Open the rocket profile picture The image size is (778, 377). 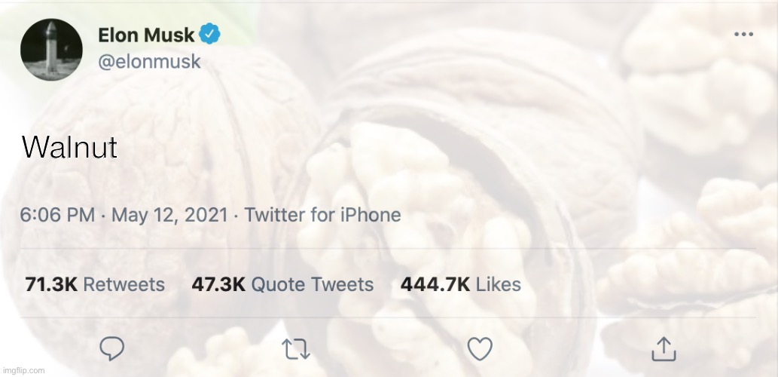(x=52, y=50)
